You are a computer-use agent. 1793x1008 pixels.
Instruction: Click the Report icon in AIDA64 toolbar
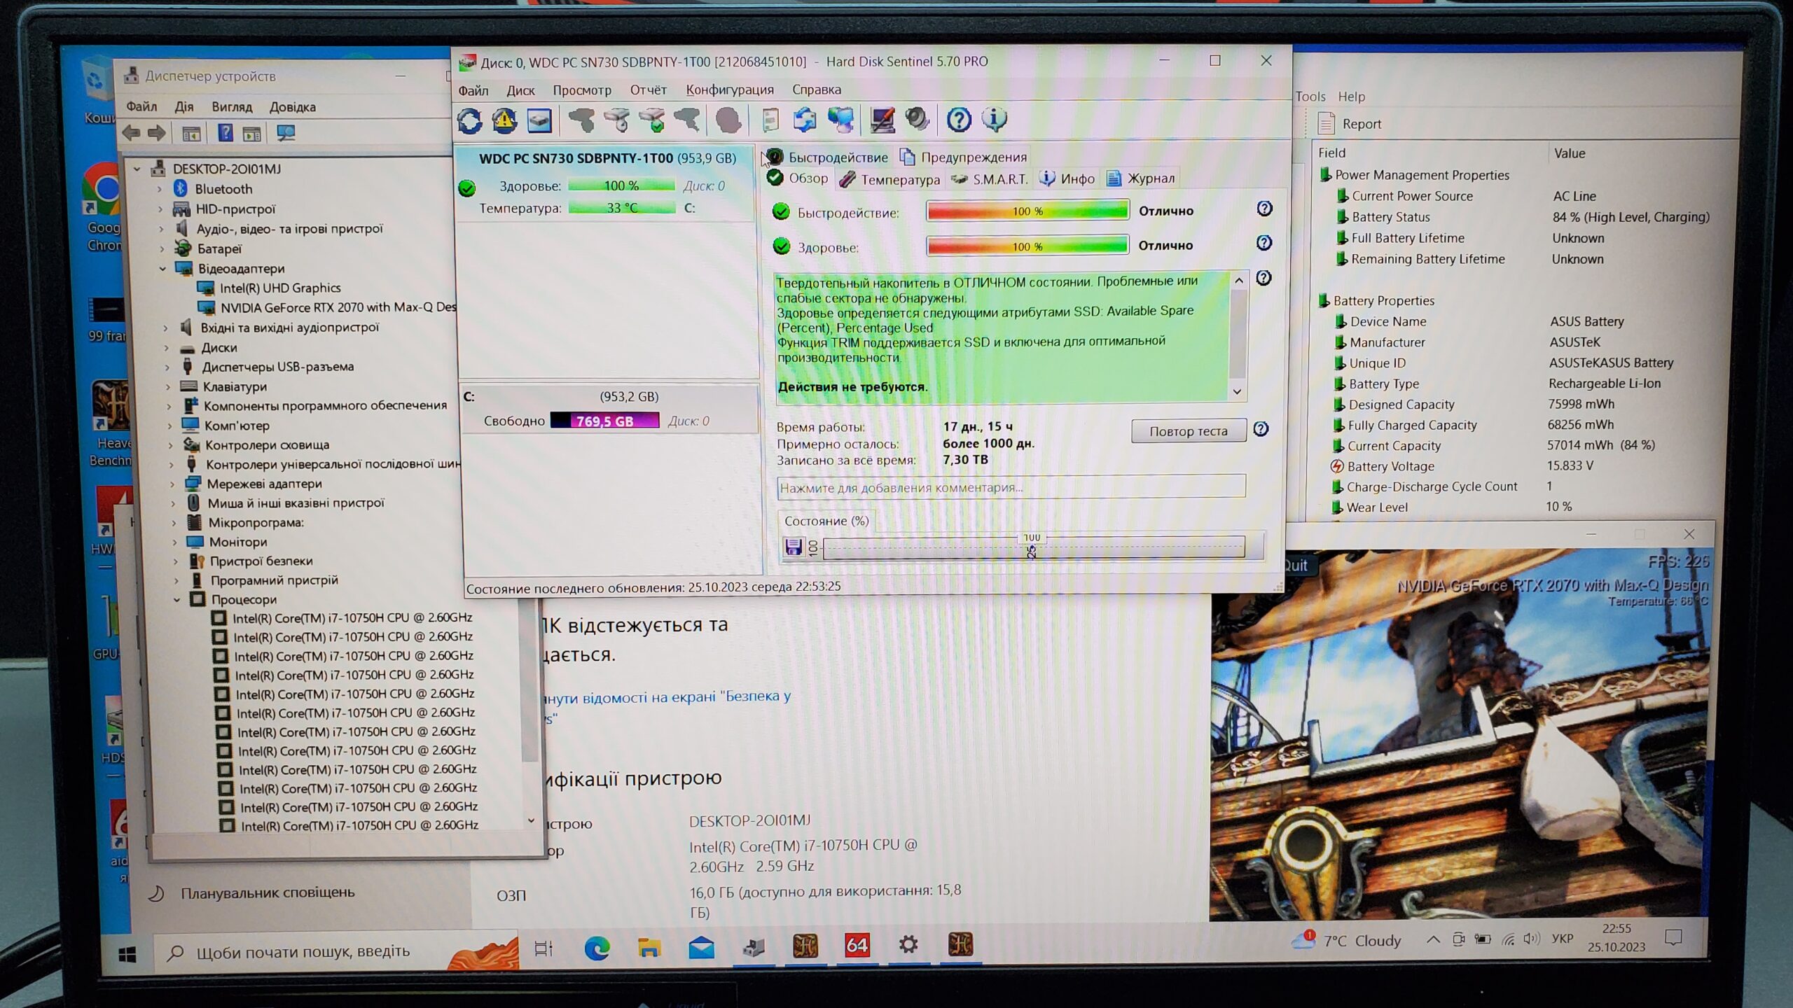pyautogui.click(x=1326, y=124)
